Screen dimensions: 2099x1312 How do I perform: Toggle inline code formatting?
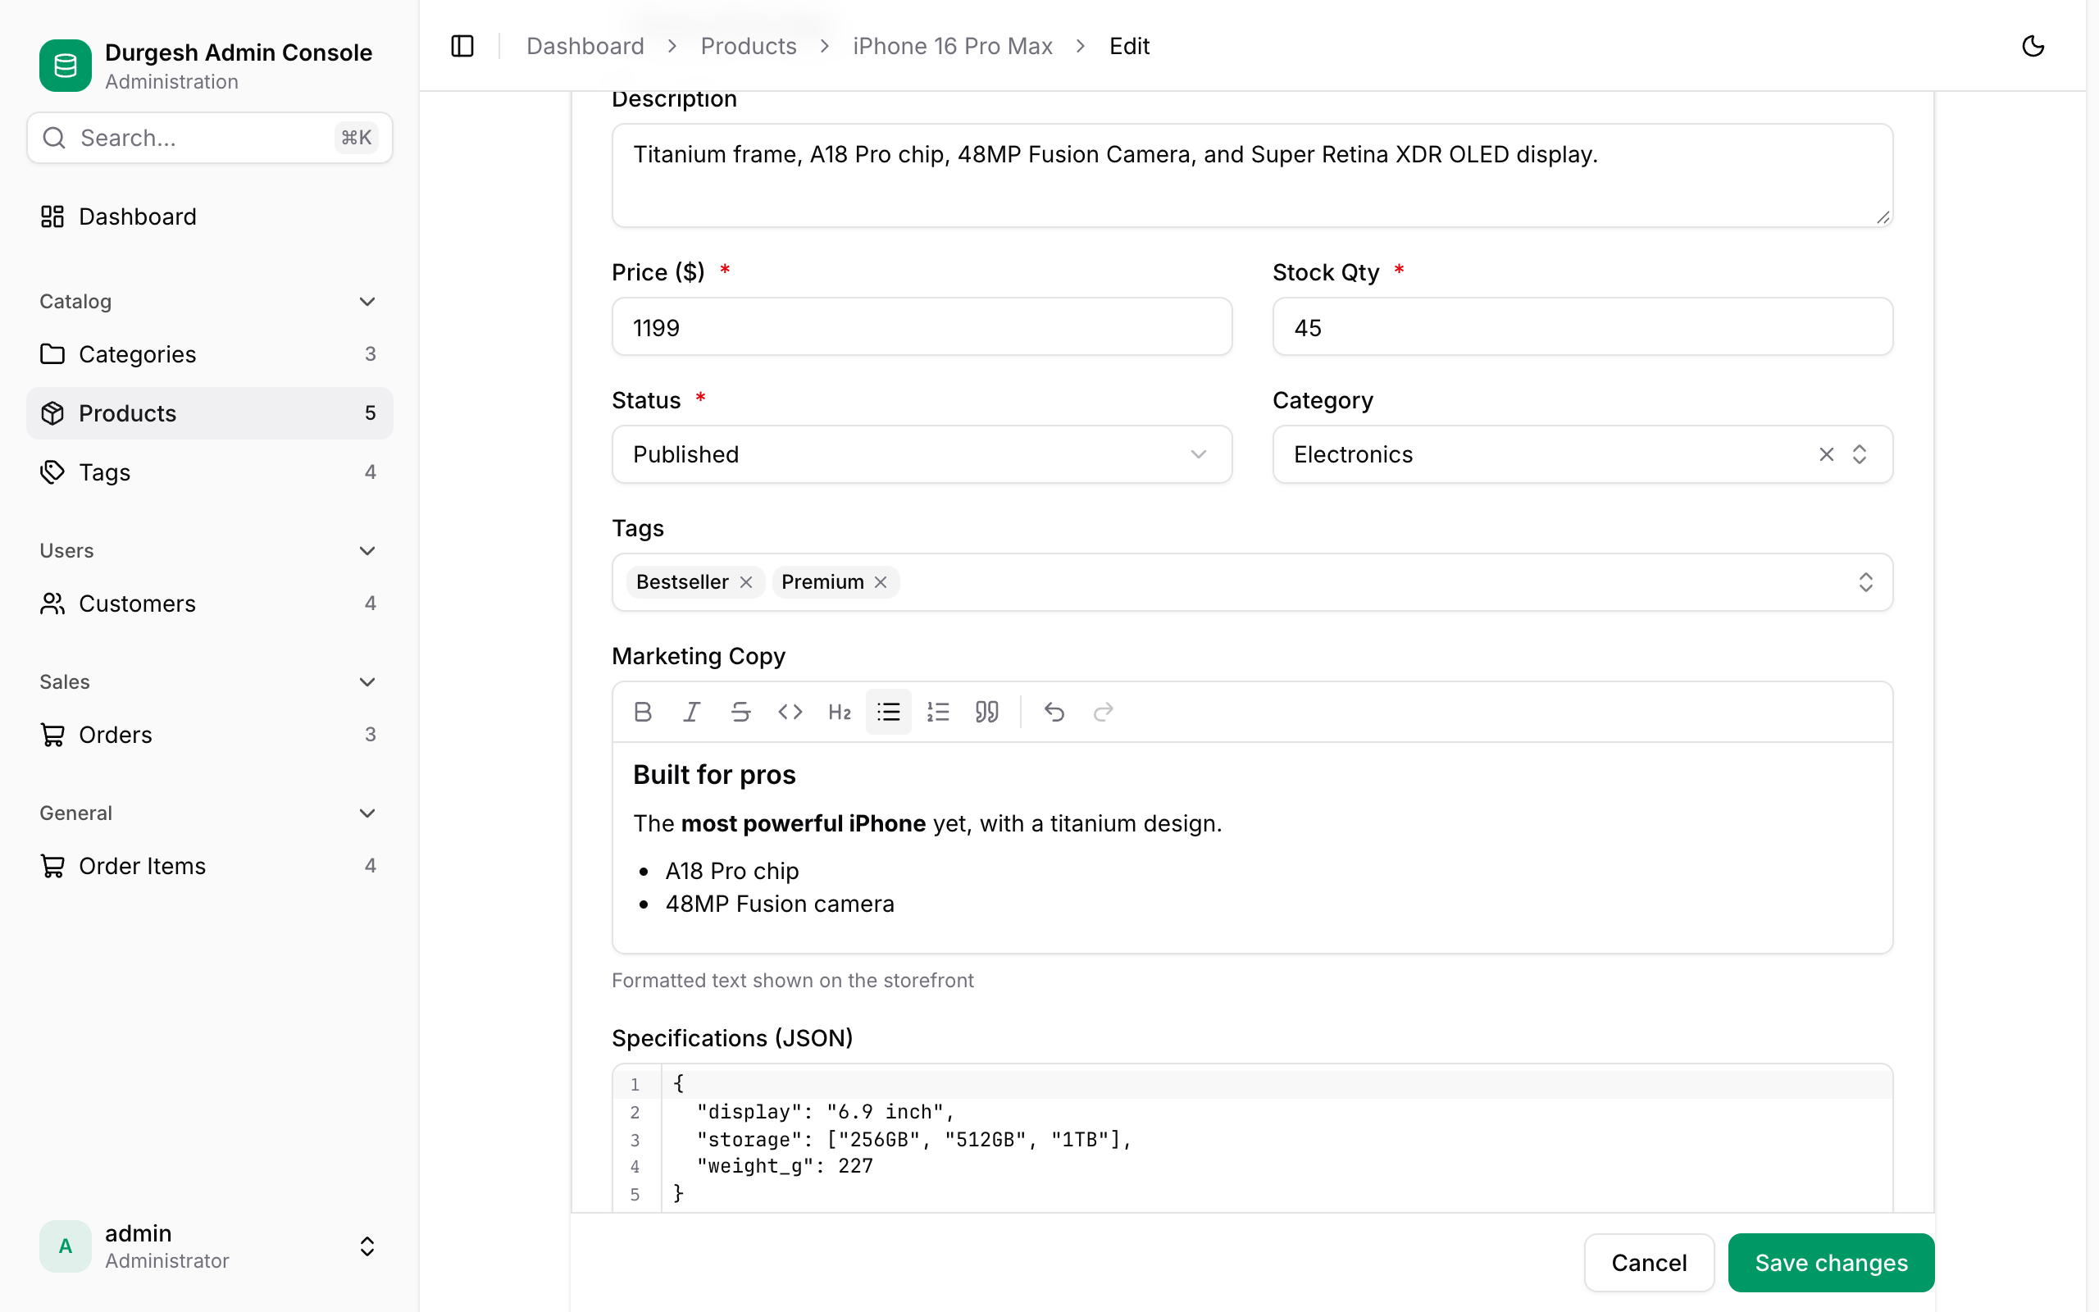790,713
